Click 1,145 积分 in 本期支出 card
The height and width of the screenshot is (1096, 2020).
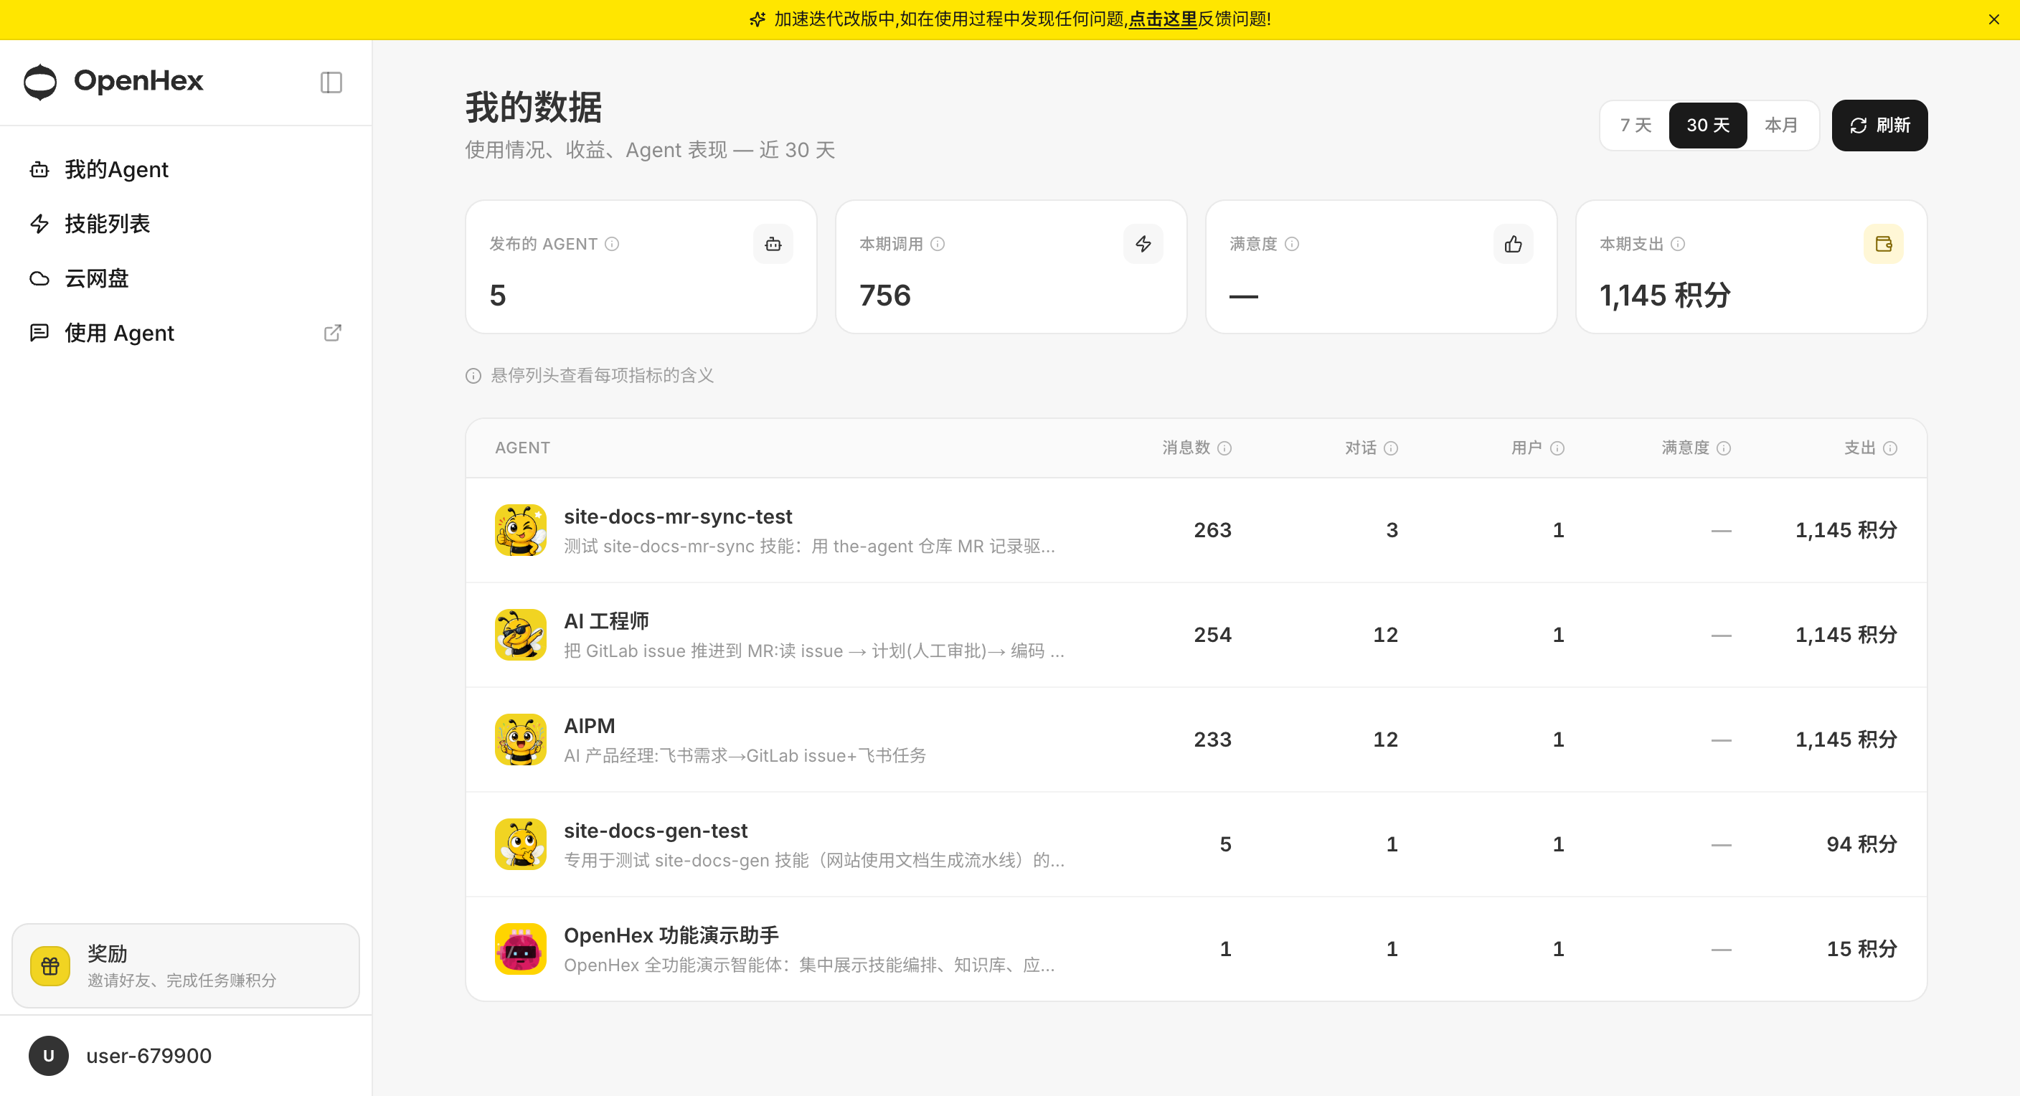(x=1665, y=296)
